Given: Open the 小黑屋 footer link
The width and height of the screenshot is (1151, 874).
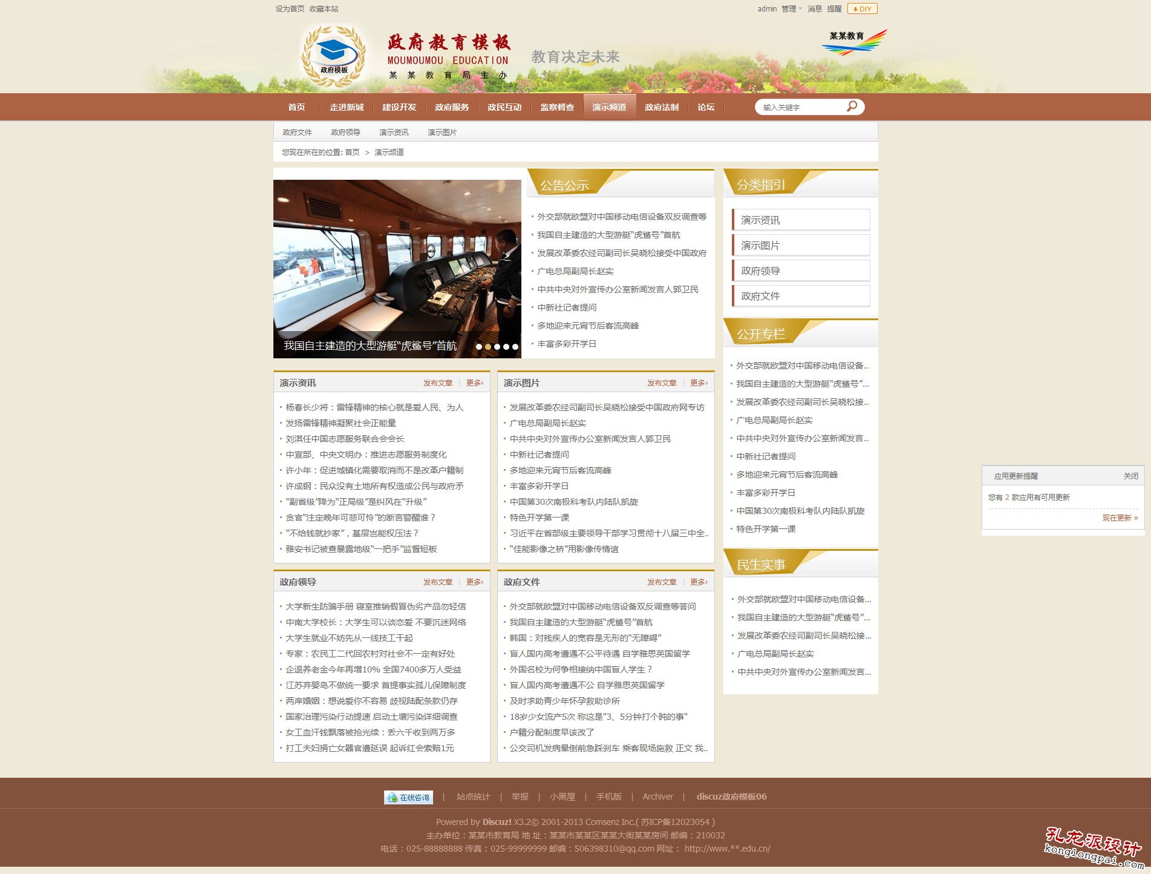Looking at the screenshot, I should [562, 797].
